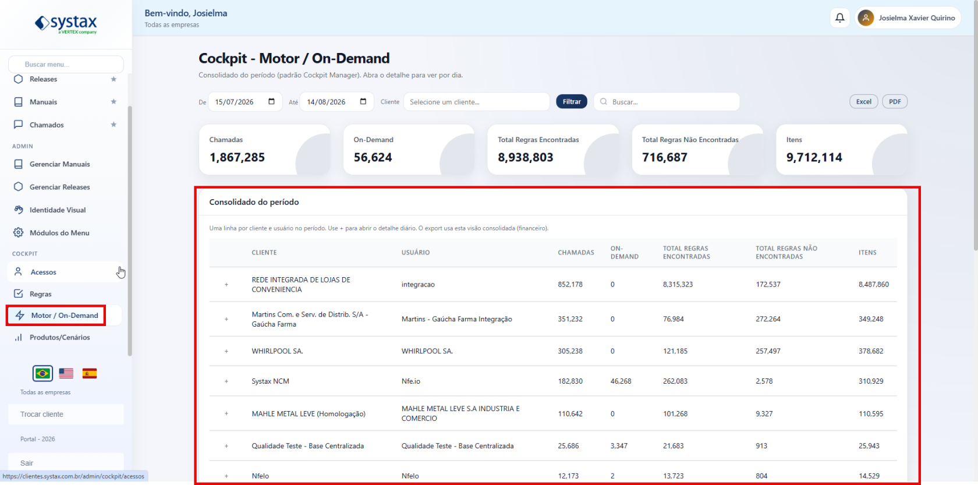Click the On-Demand summary card value 56,624

(373, 157)
